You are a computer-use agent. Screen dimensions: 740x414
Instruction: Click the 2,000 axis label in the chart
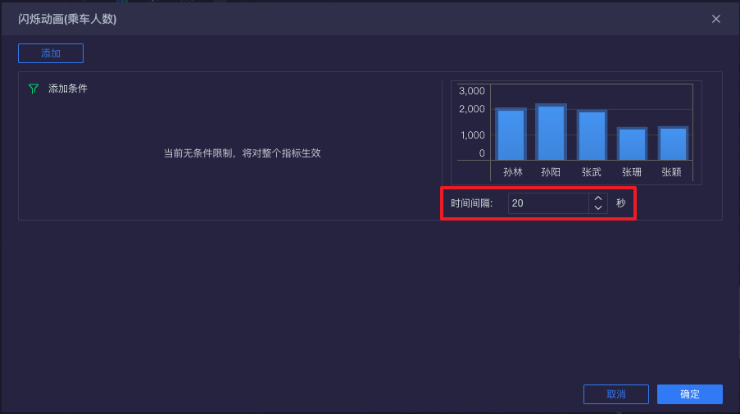coord(471,109)
